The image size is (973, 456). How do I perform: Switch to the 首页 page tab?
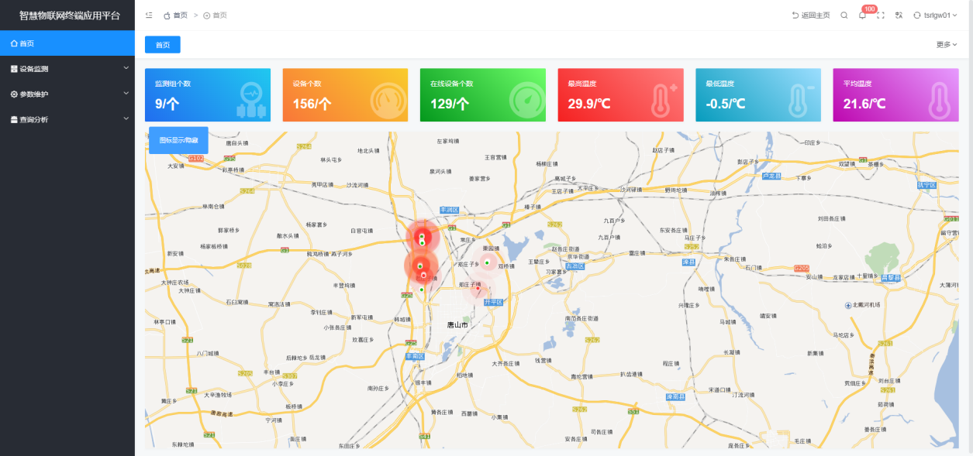pyautogui.click(x=163, y=45)
